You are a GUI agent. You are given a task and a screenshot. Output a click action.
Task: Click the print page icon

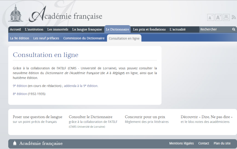pyautogui.click(x=226, y=17)
